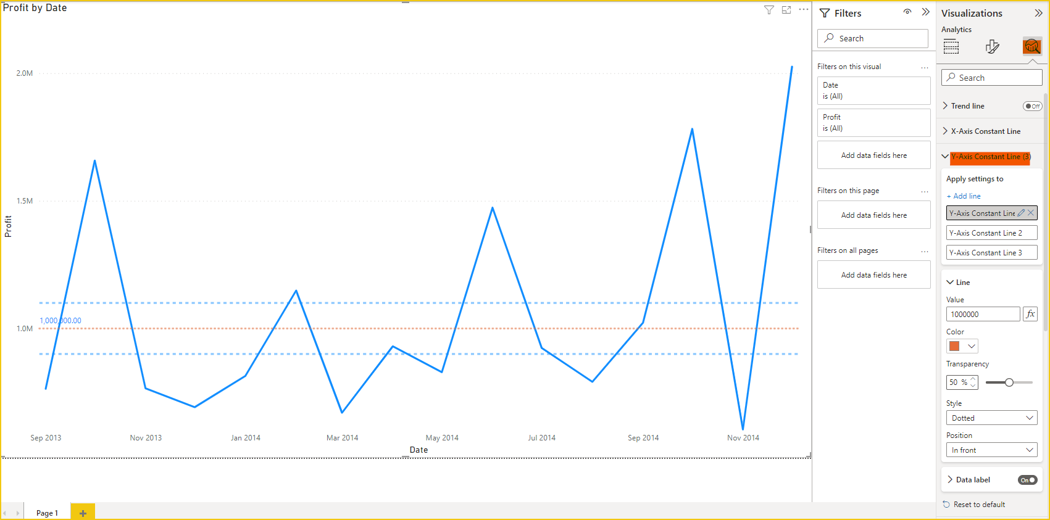
Task: Collapse the Visualizations pane
Action: (1038, 13)
